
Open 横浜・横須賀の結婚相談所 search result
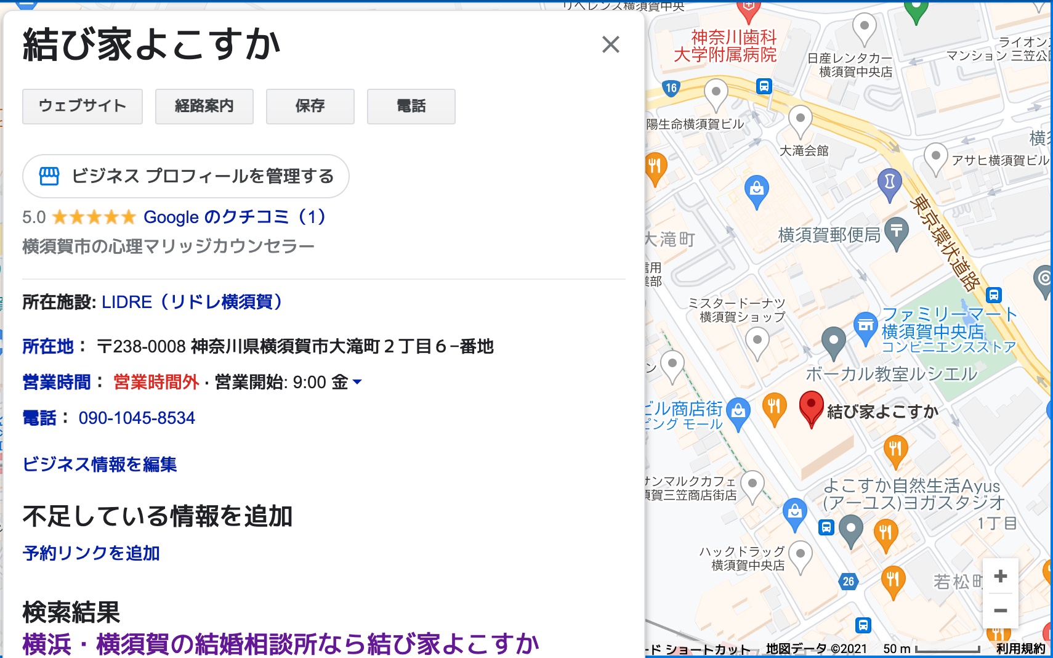pyautogui.click(x=281, y=644)
